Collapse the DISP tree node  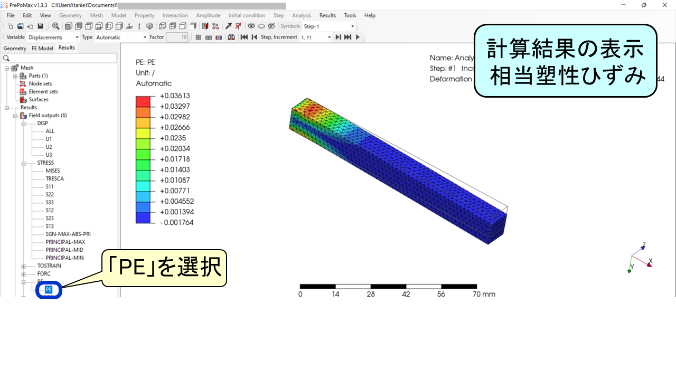tap(24, 123)
